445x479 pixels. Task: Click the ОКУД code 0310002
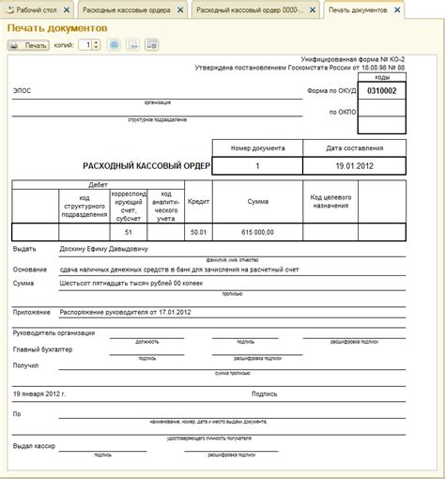[x=382, y=91]
